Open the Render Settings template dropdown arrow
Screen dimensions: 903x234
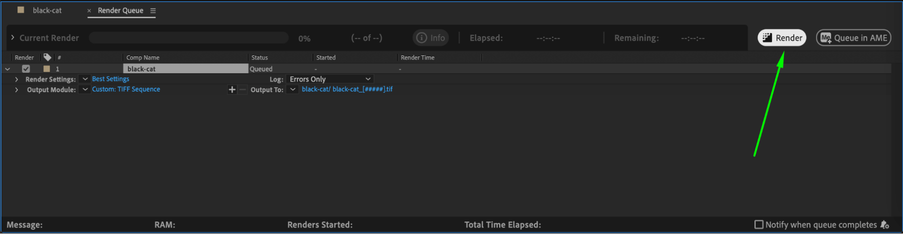[85, 79]
